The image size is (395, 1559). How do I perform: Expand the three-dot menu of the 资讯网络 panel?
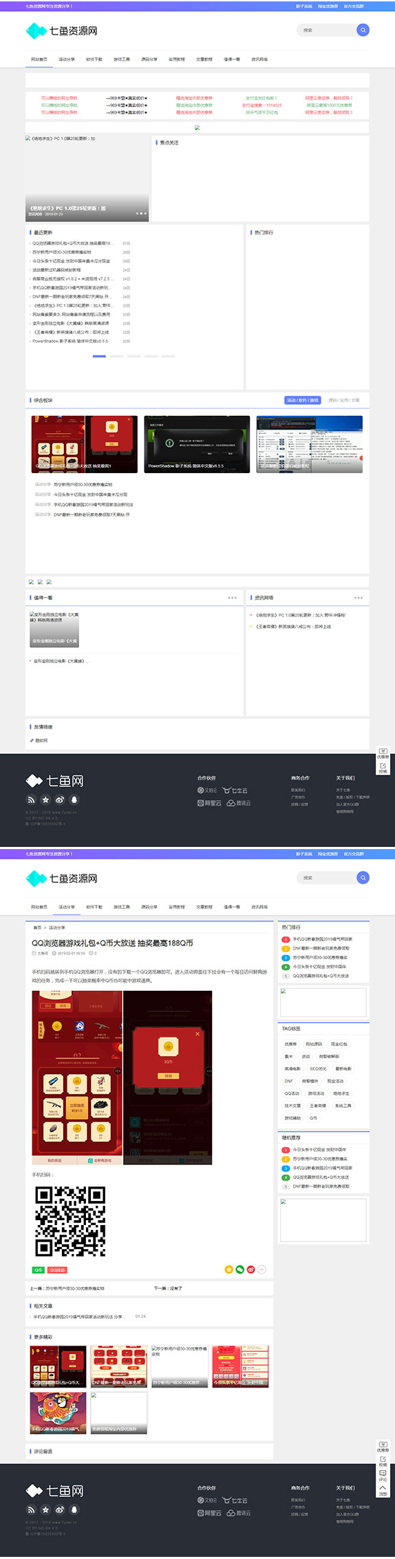pos(358,597)
